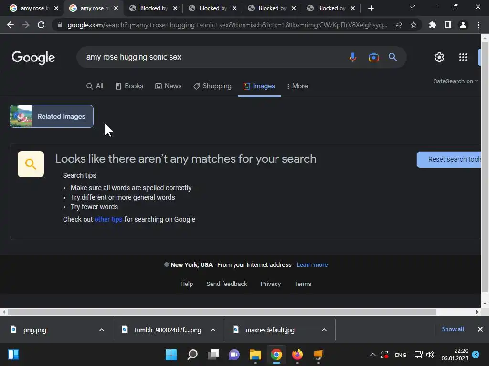
Task: Open the Google apps grid
Action: 463,57
